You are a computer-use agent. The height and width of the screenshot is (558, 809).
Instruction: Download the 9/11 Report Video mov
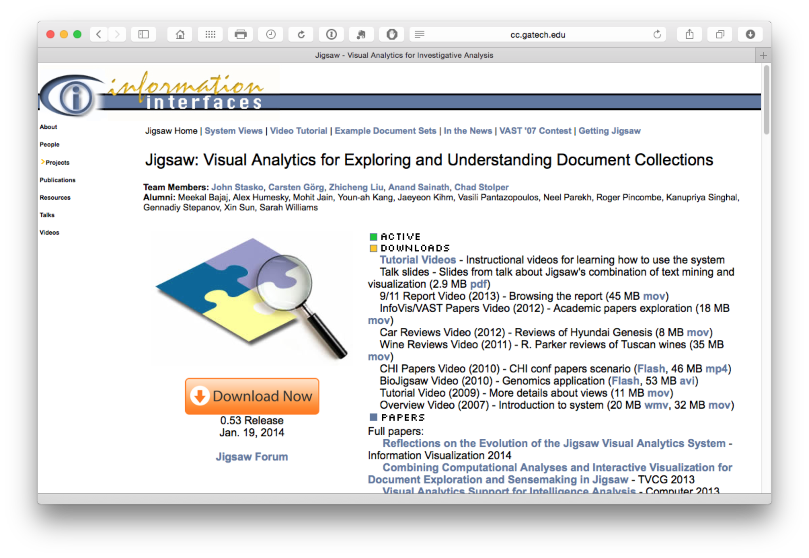pos(653,296)
